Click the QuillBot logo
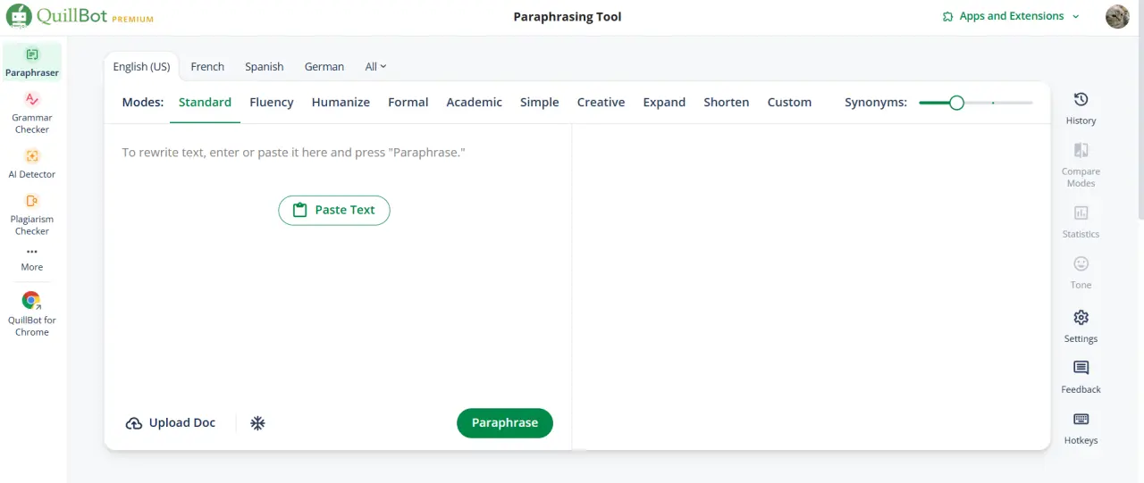 (80, 16)
